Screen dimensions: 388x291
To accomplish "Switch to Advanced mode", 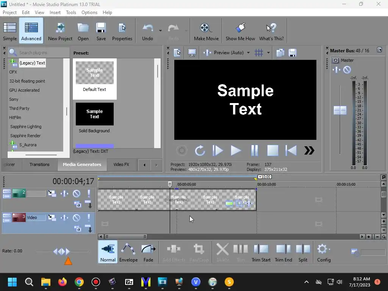I will coord(31,31).
